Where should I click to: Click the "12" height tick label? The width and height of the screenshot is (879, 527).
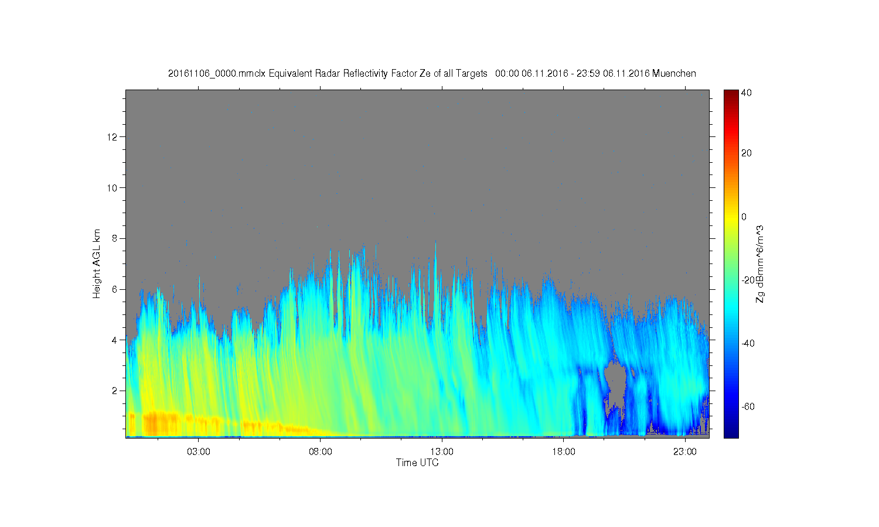(114, 137)
